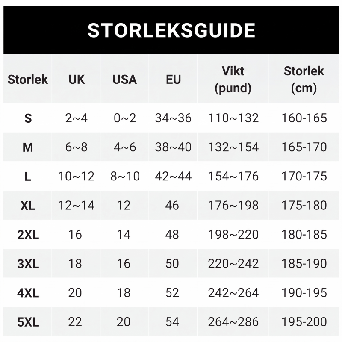Image resolution: width=342 pixels, height=342 pixels.
Task: Click the UK column header
Action: click(77, 79)
